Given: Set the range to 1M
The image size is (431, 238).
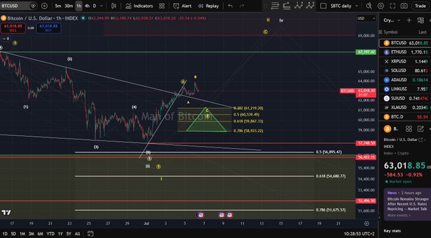Looking at the screenshot, I should pos(22,234).
